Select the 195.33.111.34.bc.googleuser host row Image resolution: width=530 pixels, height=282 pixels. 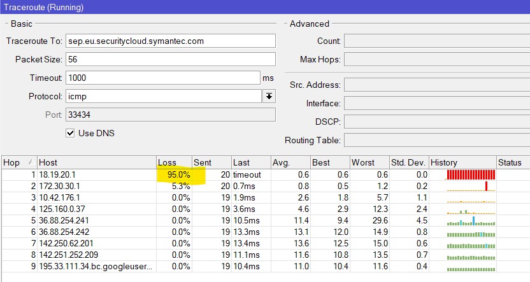[265, 267]
